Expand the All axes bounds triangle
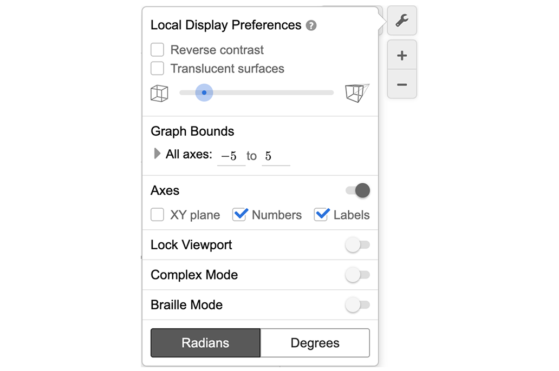This screenshot has width=559, height=371. coord(157,154)
